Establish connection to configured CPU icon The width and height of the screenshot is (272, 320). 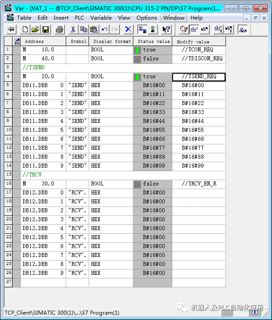142,29
